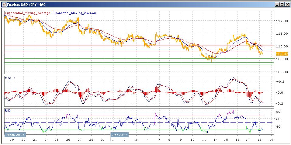Minimize the USD/JPY chart window
291x145 pixels.
tap(277, 5)
